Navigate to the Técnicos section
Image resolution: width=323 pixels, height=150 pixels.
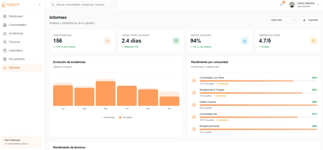click(14, 42)
